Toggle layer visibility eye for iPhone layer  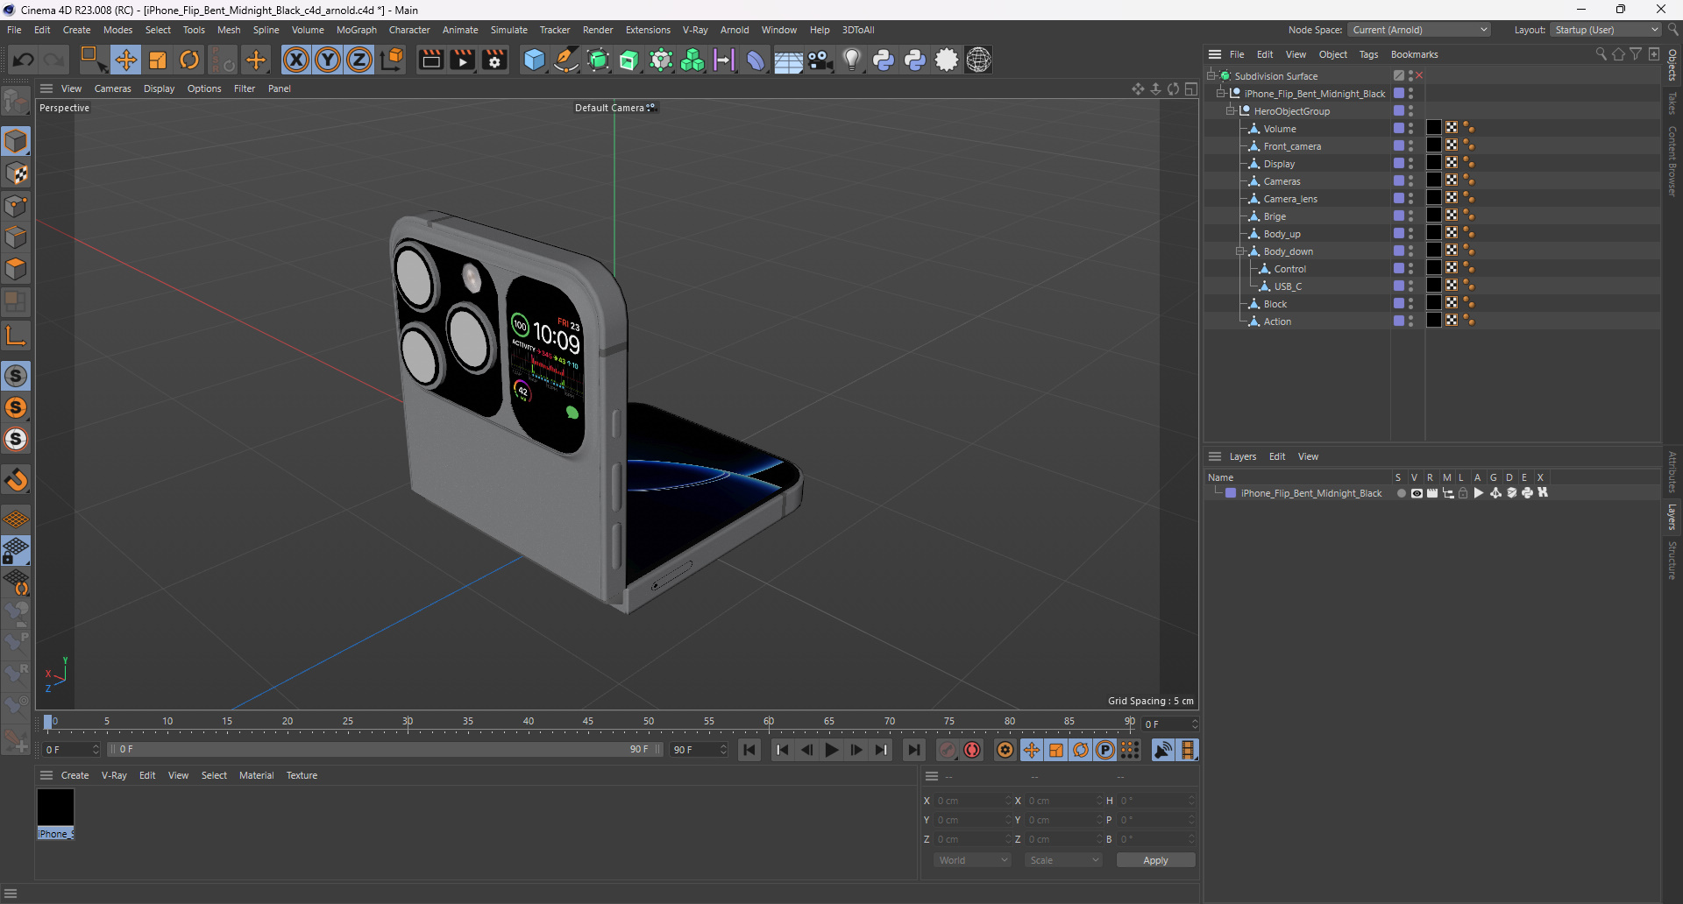click(1417, 493)
